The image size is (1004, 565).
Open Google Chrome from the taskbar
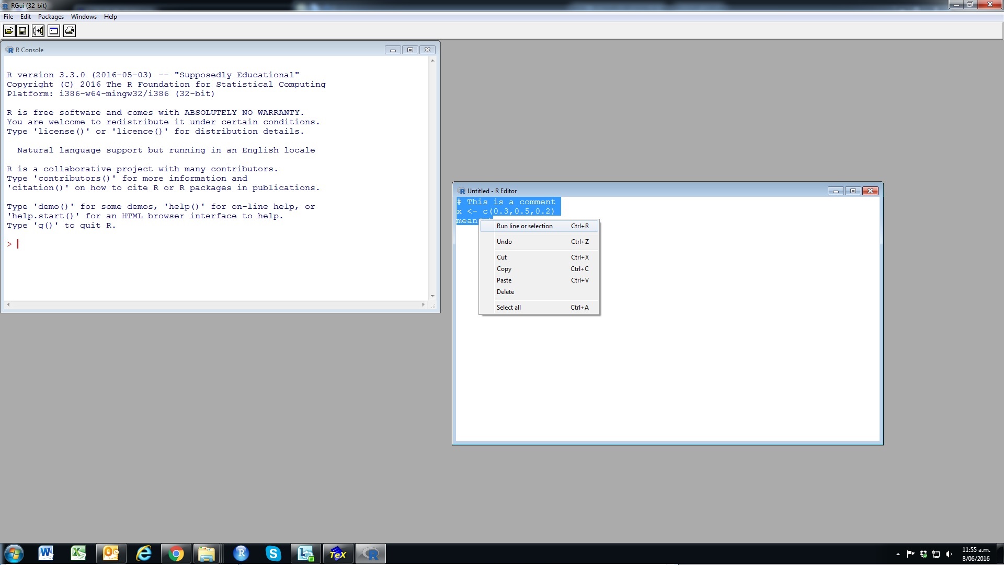coord(176,554)
